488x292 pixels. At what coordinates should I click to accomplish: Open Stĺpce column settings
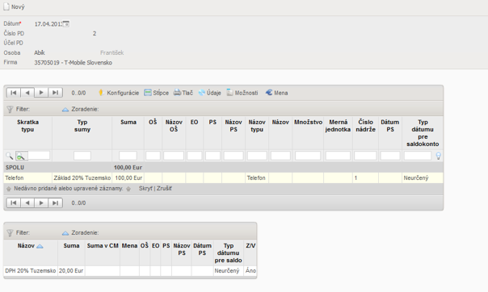tap(156, 93)
